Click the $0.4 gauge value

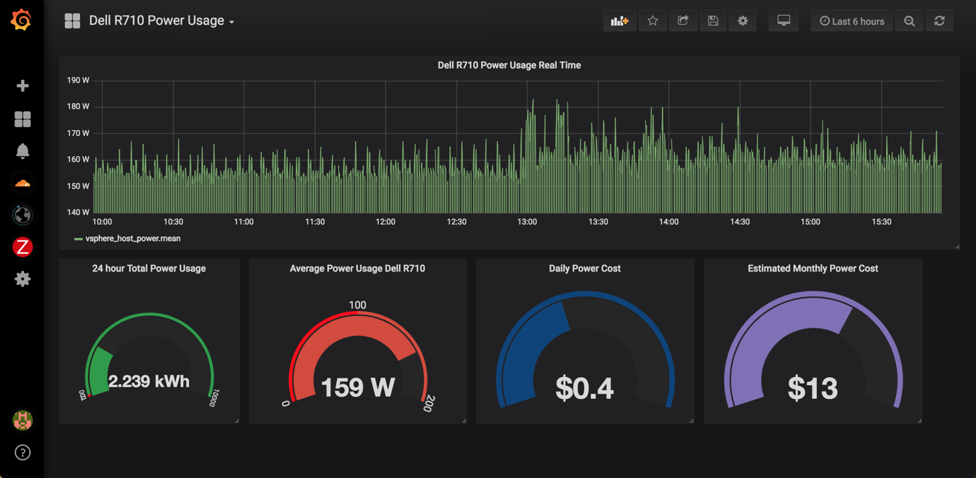point(584,389)
